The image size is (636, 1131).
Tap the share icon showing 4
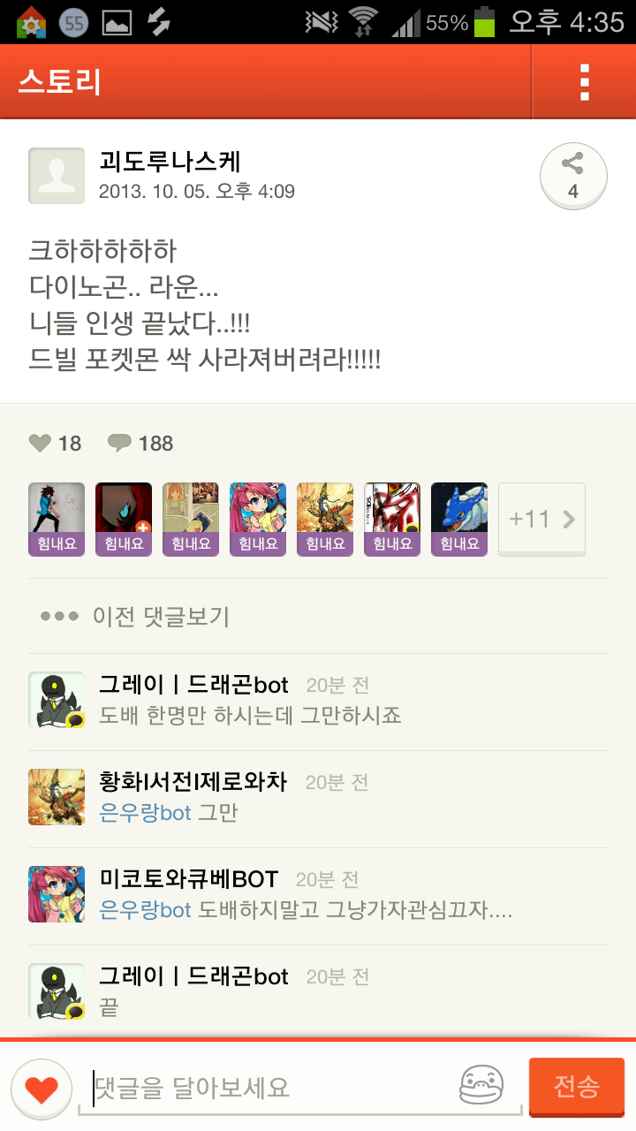pos(573,177)
